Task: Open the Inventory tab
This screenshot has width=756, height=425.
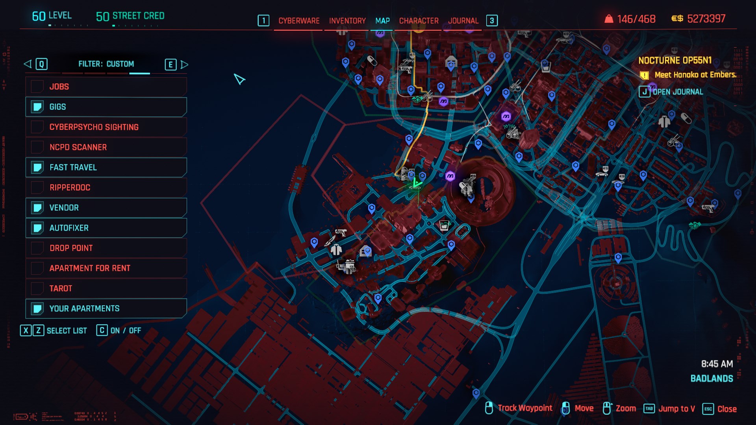Action: (347, 21)
